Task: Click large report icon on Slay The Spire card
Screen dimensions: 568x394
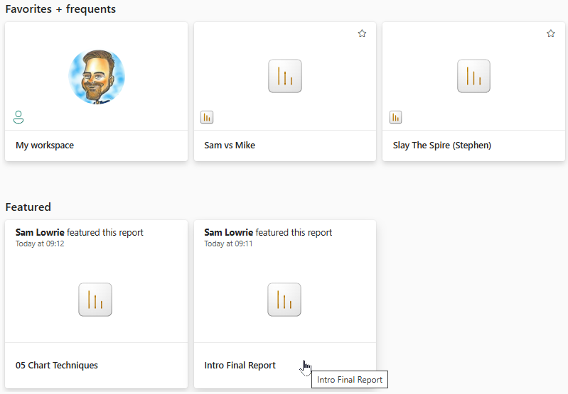Action: [474, 76]
